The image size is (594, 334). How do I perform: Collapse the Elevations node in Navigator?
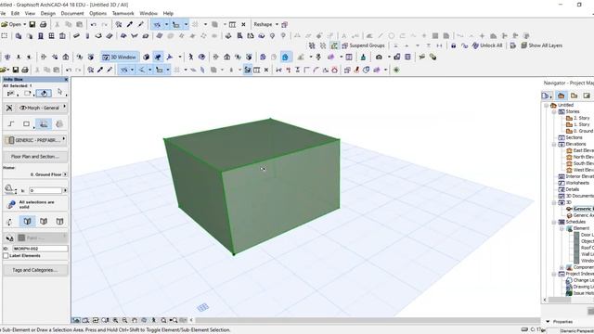(554, 145)
